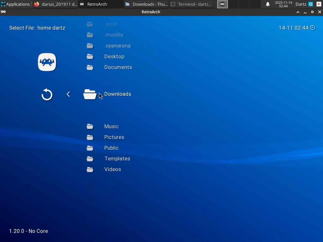Screen dimensions: 323x242
Task: Click the folder icon beside Music
Action: coord(90,127)
